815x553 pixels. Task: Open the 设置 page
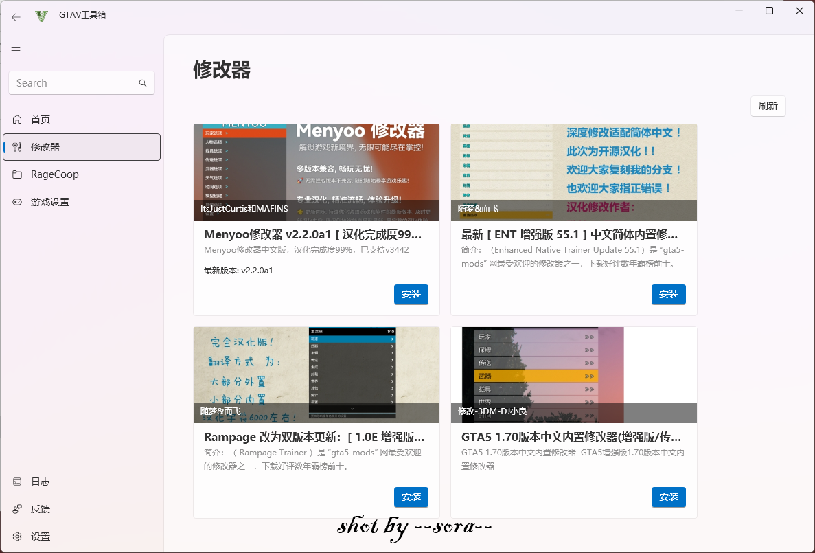pyautogui.click(x=82, y=537)
